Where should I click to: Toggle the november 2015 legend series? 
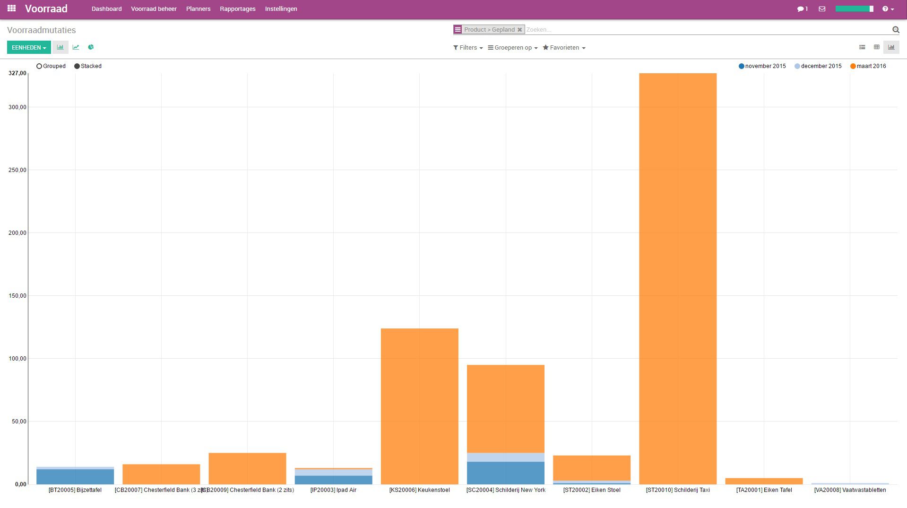click(x=762, y=66)
